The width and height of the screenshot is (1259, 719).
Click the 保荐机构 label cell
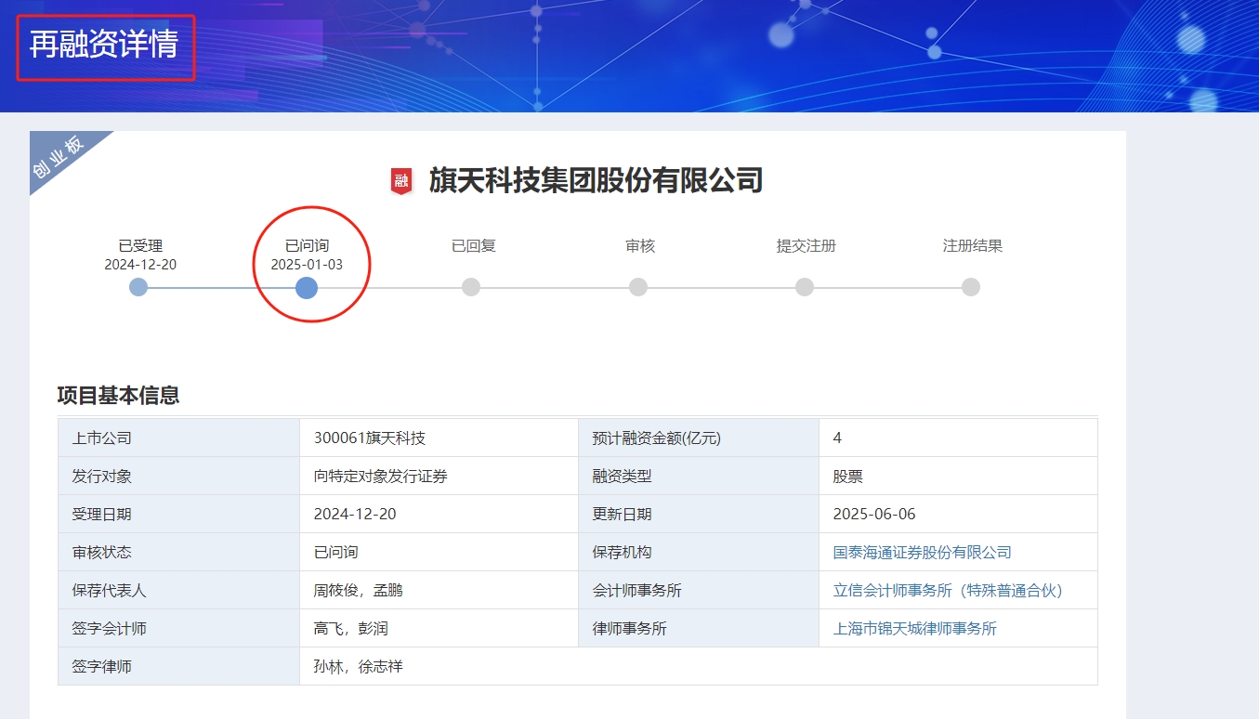[699, 553]
